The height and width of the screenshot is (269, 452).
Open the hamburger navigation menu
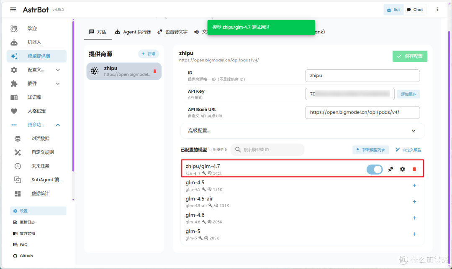tap(13, 10)
